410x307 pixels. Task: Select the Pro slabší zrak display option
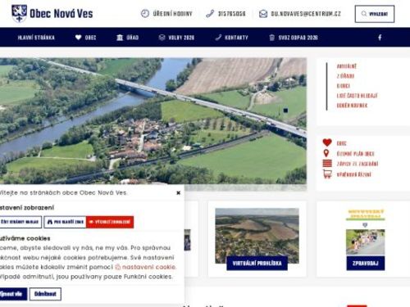[65, 222]
